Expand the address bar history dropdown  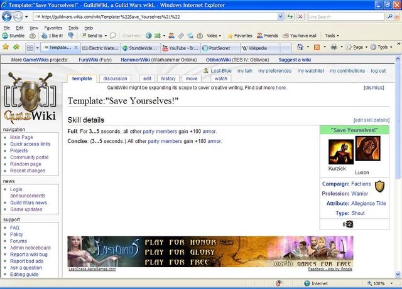(x=281, y=17)
